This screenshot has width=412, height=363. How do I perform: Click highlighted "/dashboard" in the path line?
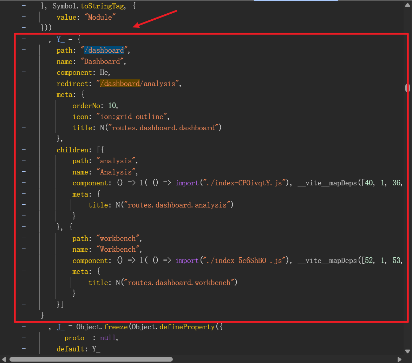[106, 51]
